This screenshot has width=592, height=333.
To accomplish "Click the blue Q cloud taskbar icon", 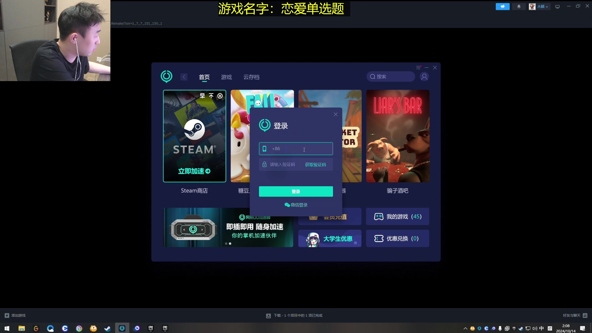I will 50,328.
